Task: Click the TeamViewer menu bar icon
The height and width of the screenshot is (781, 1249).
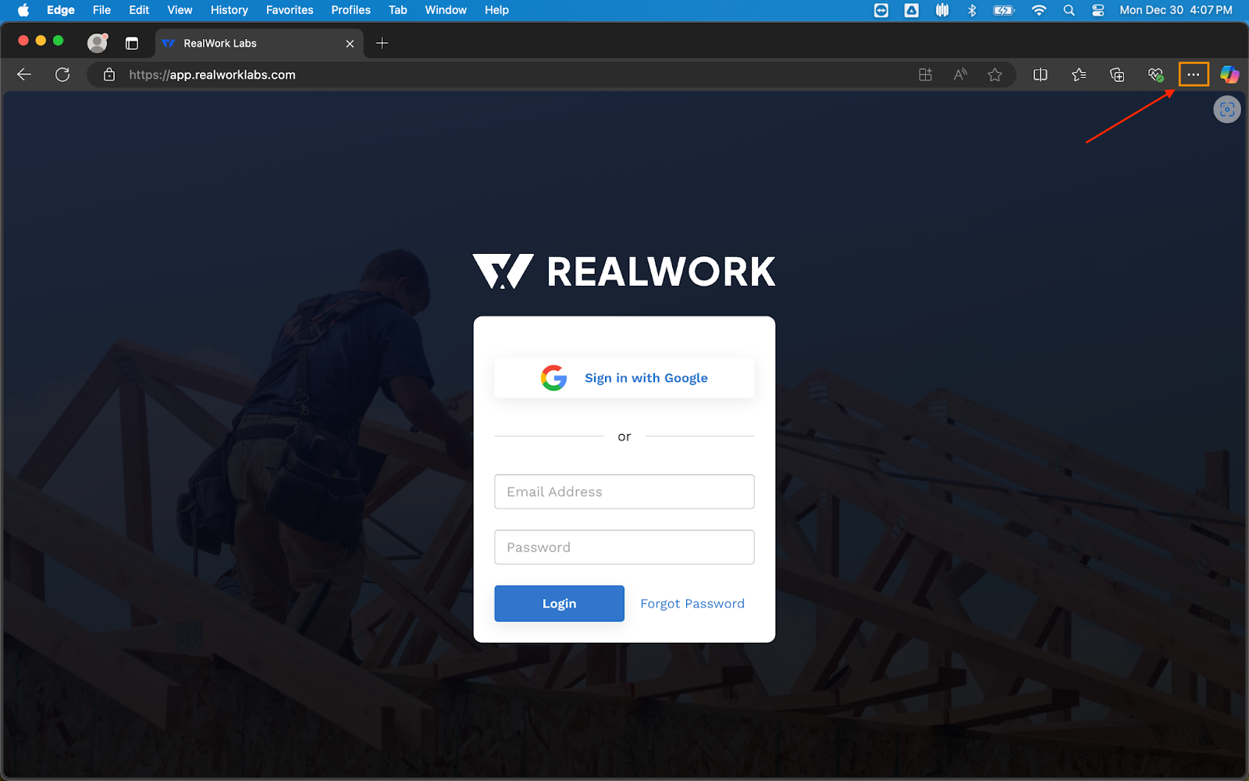Action: point(881,10)
